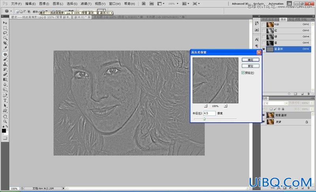Toggle Quick Mask mode icon
This screenshot has width=316, height=192.
pyautogui.click(x=5, y=138)
